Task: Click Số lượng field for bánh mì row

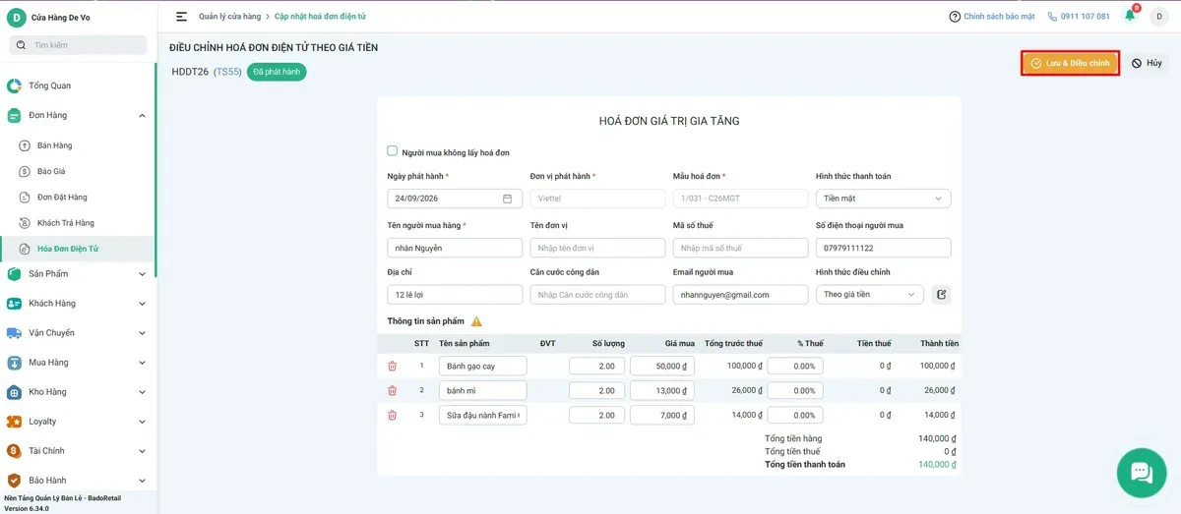Action: 596,390
